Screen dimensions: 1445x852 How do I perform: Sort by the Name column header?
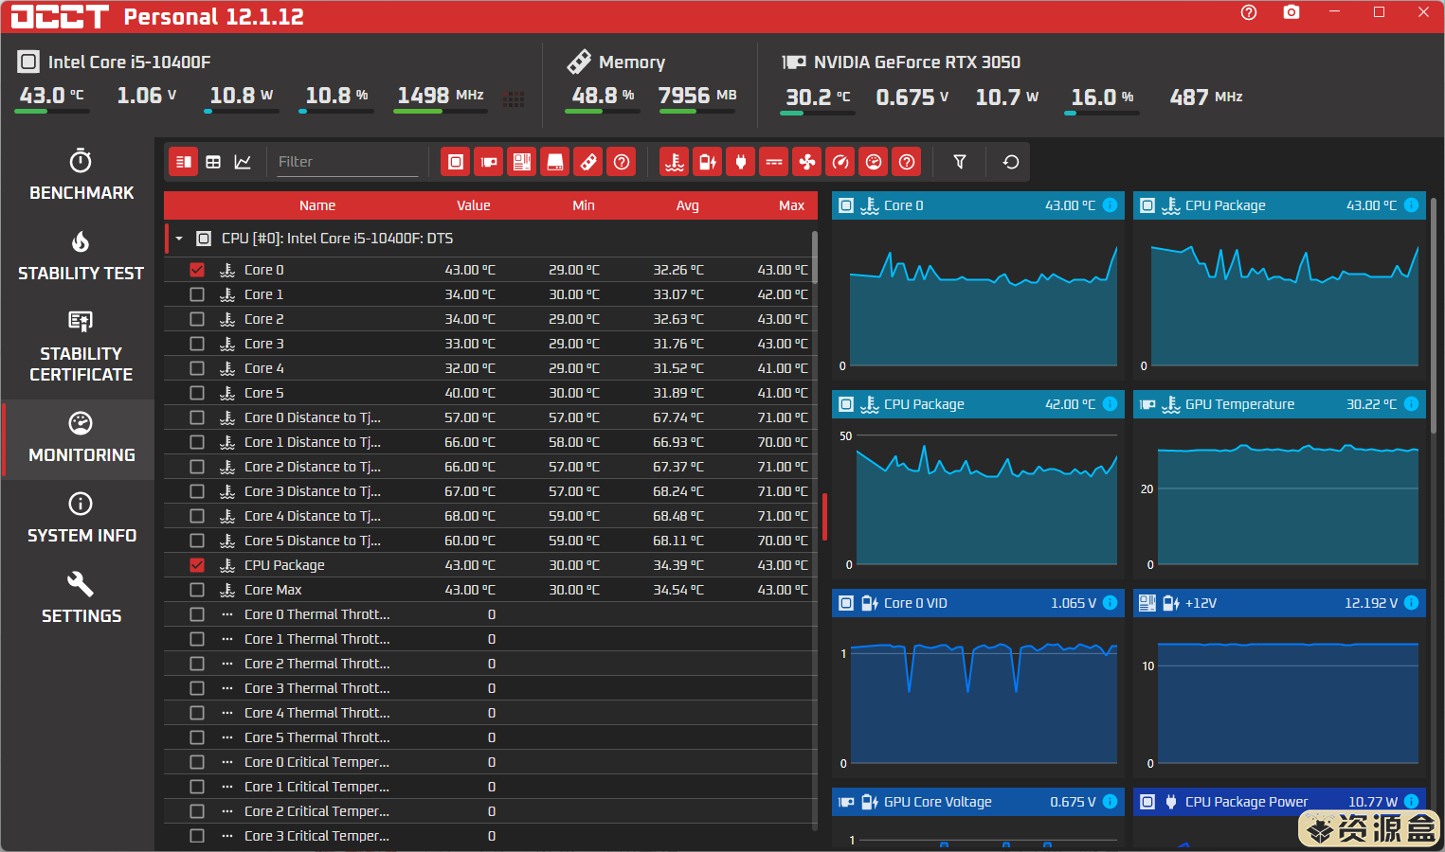(317, 205)
